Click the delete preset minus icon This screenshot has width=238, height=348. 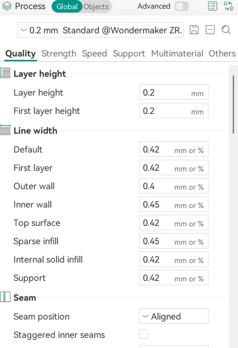(x=210, y=30)
